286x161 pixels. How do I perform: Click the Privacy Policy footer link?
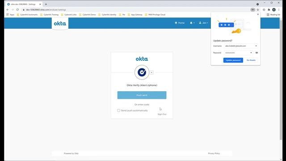click(214, 153)
